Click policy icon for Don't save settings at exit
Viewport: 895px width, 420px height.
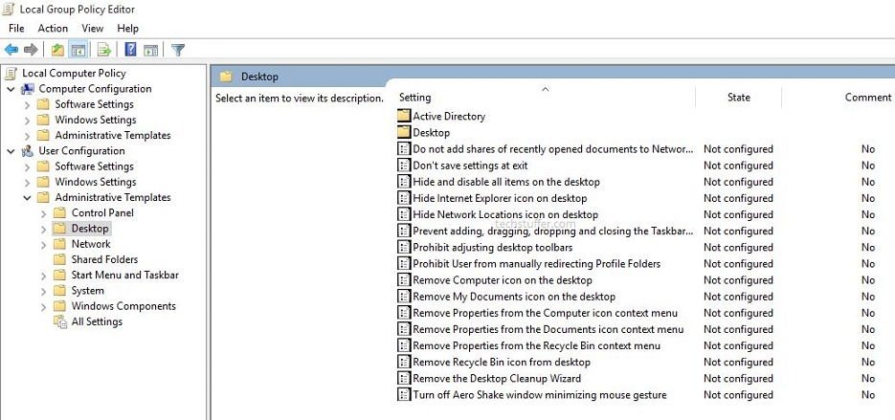[x=404, y=166]
